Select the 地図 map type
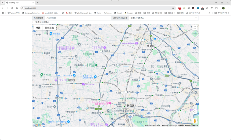231x140 pixels. click(38, 28)
